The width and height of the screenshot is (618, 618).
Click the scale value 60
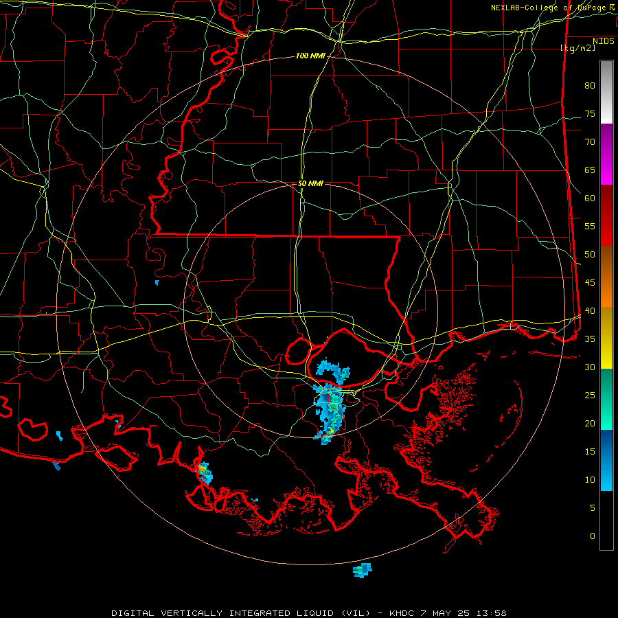590,198
